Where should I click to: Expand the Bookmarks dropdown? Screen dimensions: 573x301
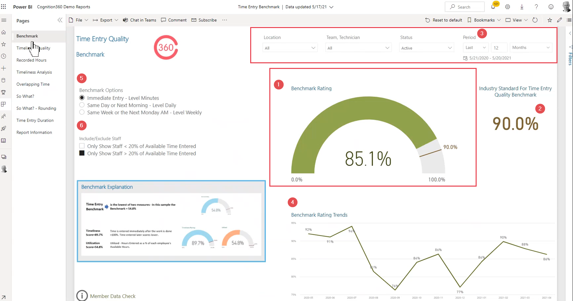[484, 20]
